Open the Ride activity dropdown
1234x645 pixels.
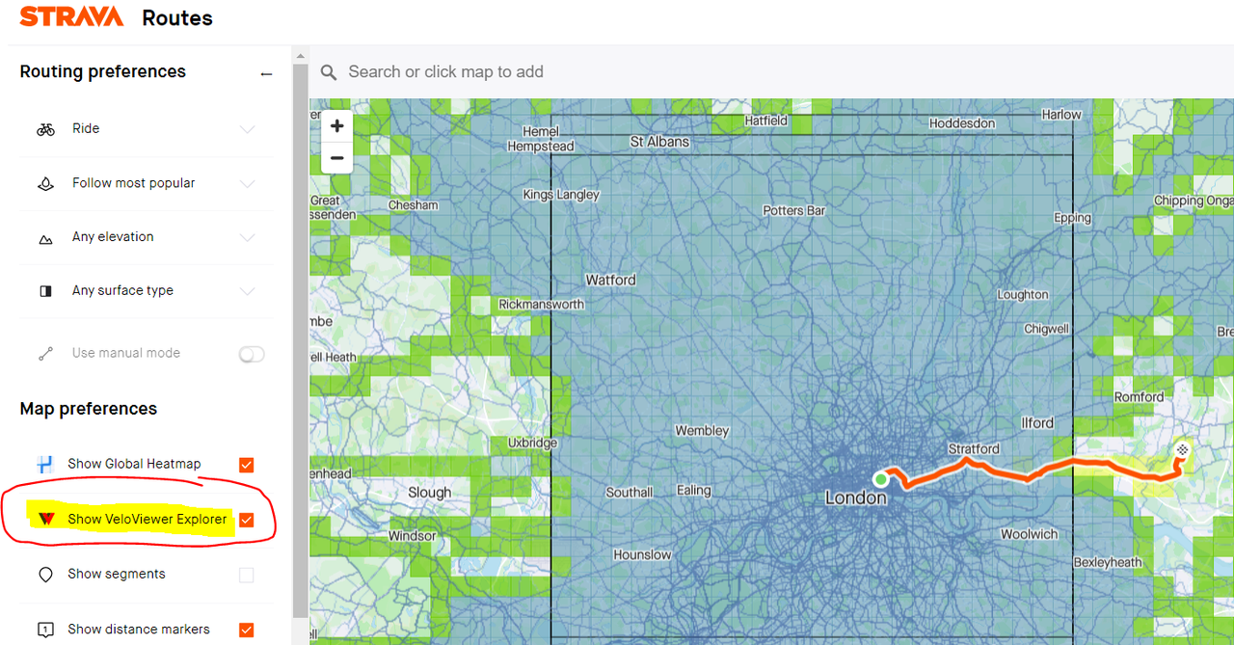pyautogui.click(x=247, y=129)
